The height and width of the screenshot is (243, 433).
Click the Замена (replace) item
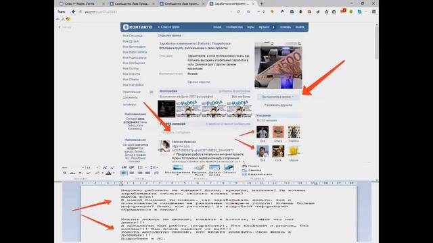pyautogui.click(x=252, y=170)
